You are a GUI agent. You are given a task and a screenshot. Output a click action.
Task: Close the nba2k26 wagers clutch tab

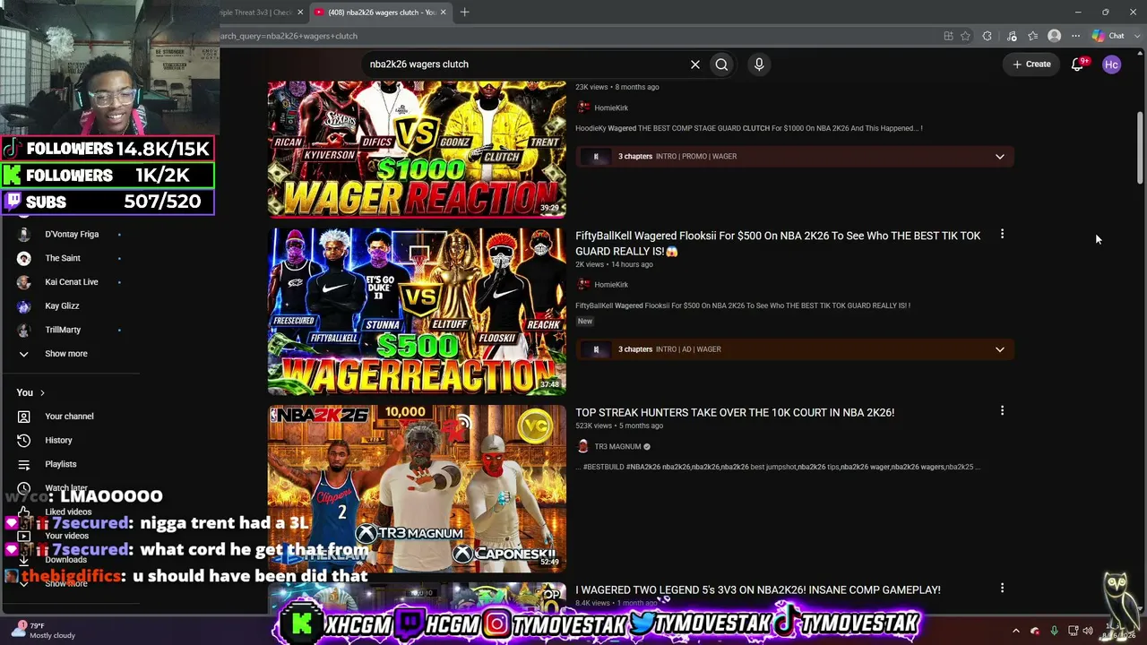[x=443, y=13]
